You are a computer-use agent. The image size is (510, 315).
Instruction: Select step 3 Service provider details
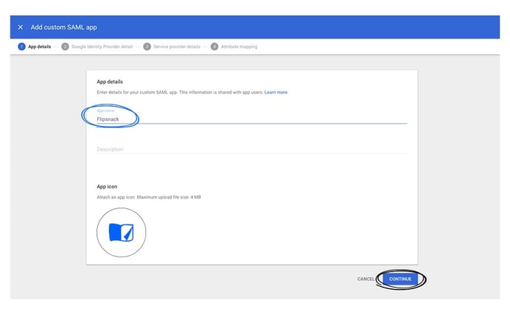tap(172, 47)
